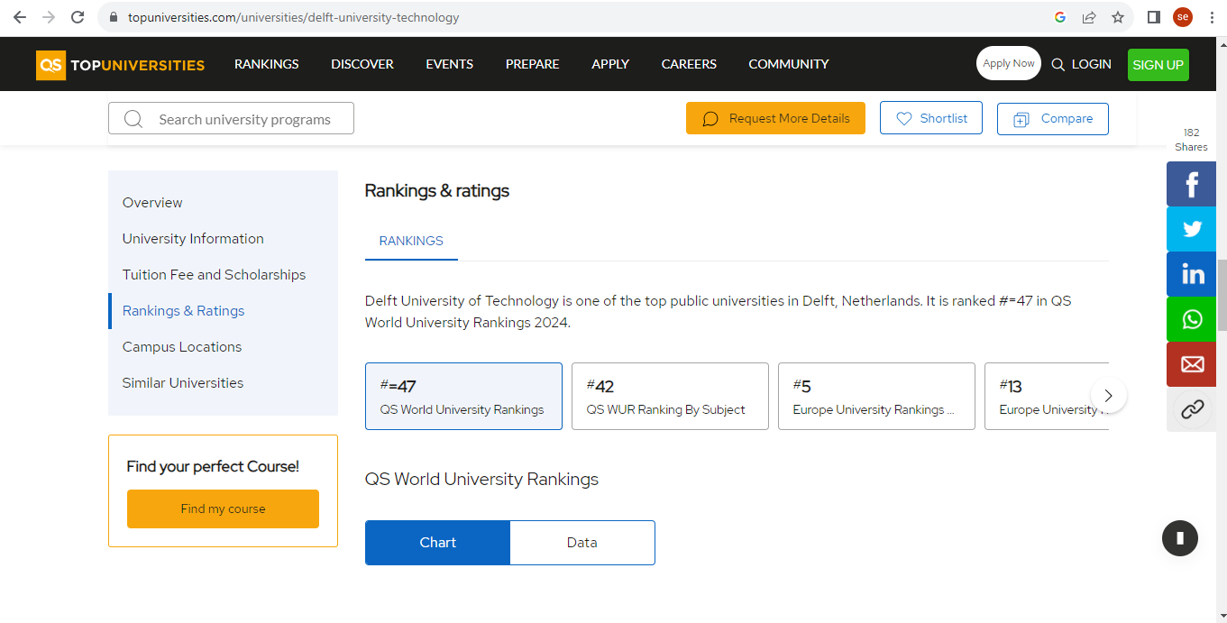Screen dimensions: 1227x623
Task: Click the SIGN UP button
Action: [1158, 65]
